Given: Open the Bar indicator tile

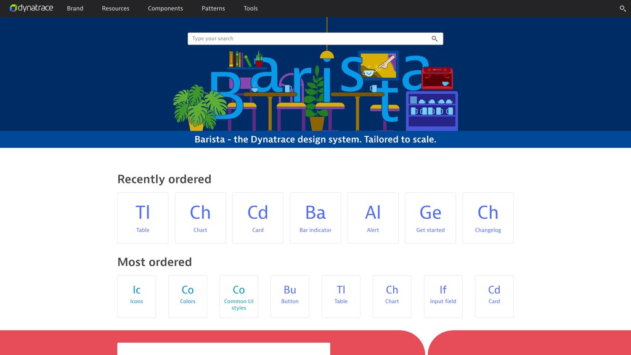Looking at the screenshot, I should click(x=315, y=218).
